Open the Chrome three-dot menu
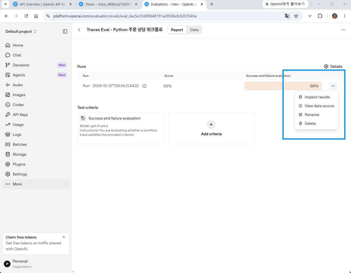Viewport: 351px width, 273px height. coord(345,16)
